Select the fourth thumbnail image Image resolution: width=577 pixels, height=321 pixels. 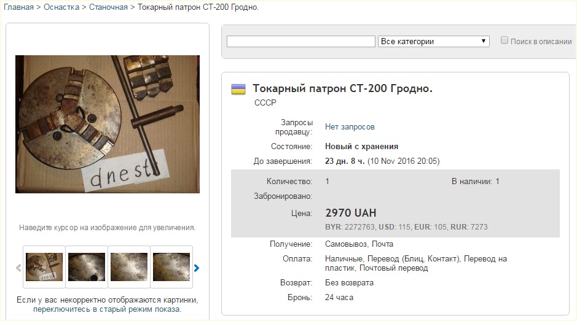point(171,267)
